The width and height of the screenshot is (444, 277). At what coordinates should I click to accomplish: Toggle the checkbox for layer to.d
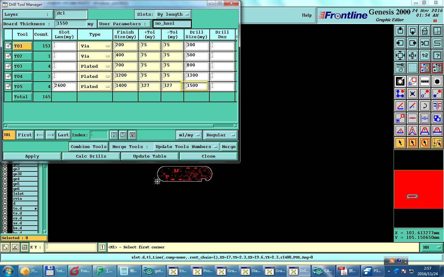coord(5,208)
